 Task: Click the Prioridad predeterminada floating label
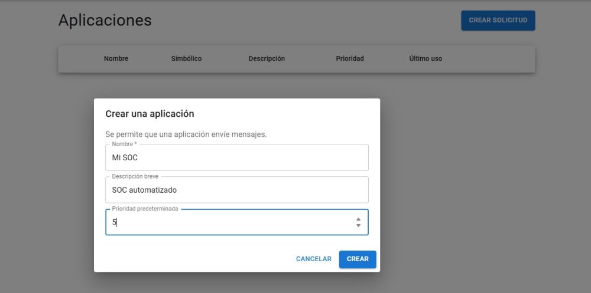click(x=145, y=209)
